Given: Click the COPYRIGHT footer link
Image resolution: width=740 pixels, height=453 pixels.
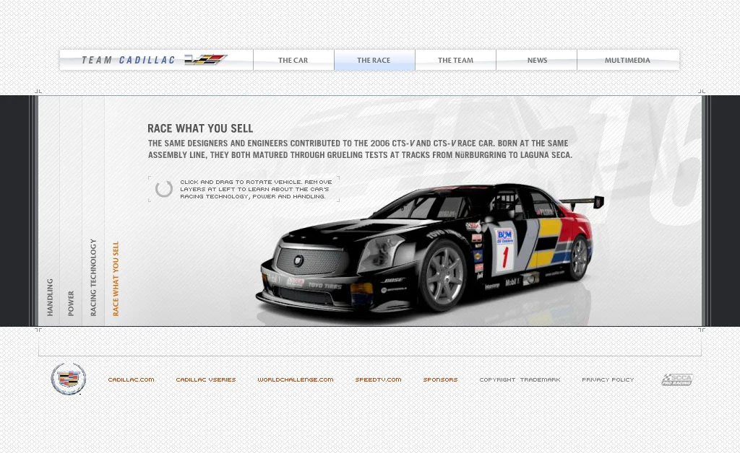Looking at the screenshot, I should click(497, 379).
